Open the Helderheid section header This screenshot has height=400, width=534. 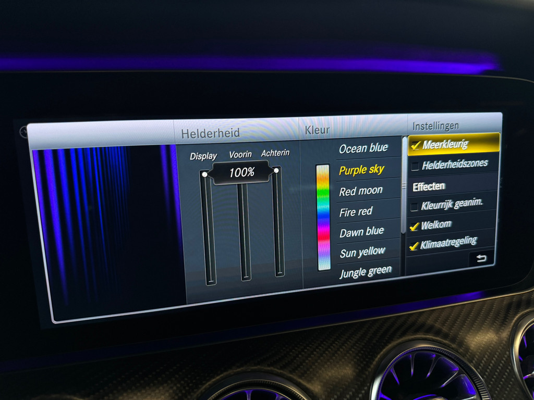[x=211, y=133]
